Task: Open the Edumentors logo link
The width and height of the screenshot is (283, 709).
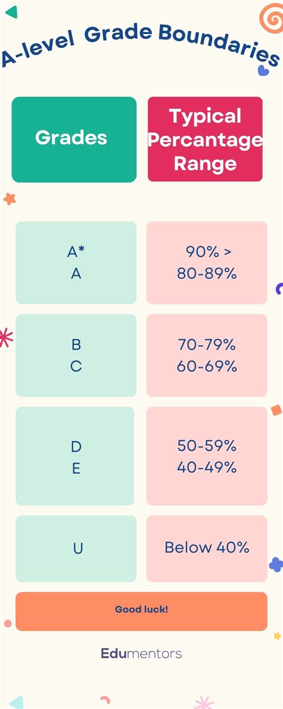Action: (x=141, y=653)
